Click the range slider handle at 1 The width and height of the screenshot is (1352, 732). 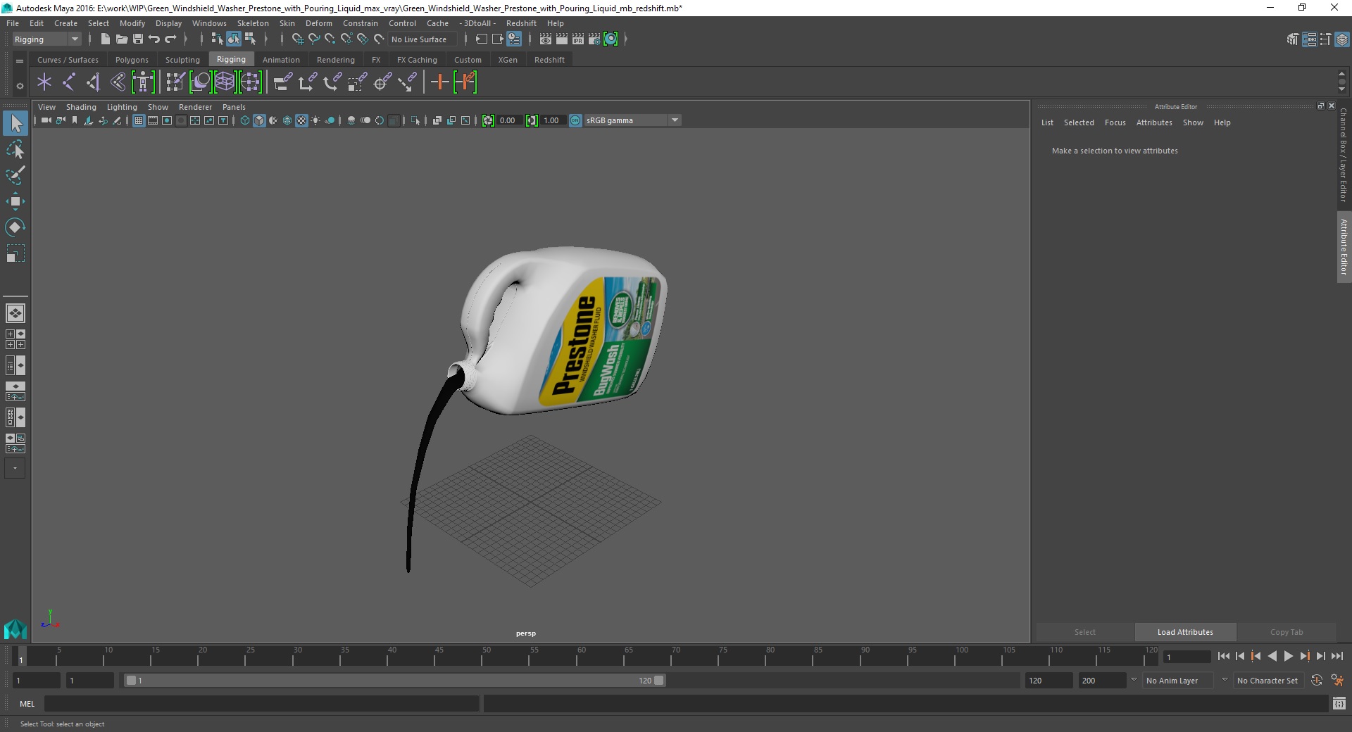click(x=131, y=681)
